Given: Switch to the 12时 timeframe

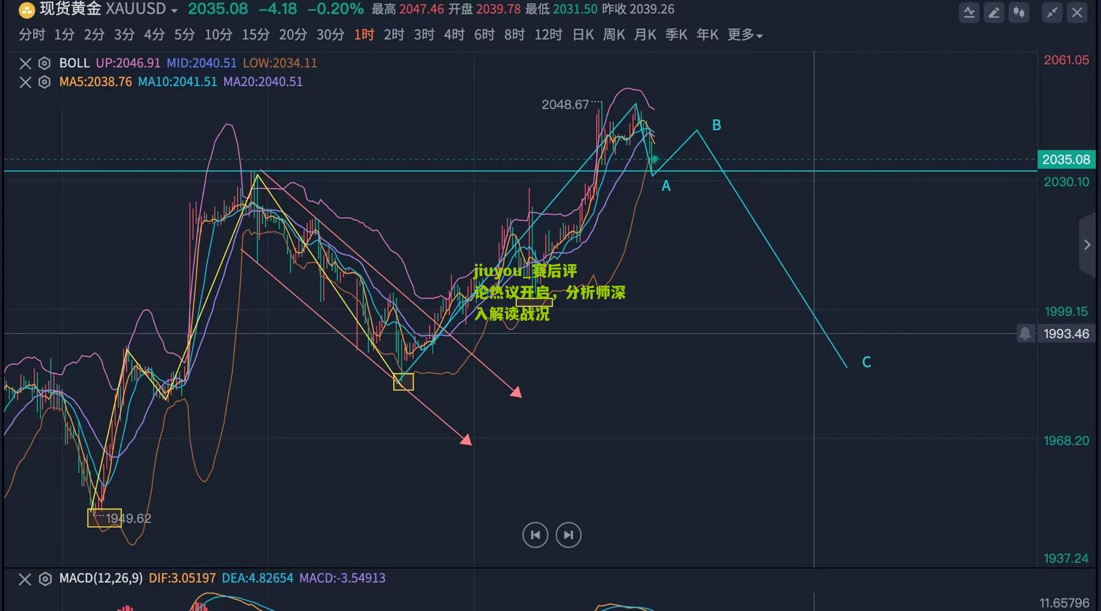Looking at the screenshot, I should tap(548, 35).
